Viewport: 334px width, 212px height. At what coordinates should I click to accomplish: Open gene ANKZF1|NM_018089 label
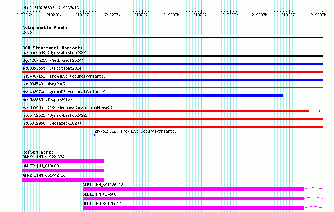point(41,166)
